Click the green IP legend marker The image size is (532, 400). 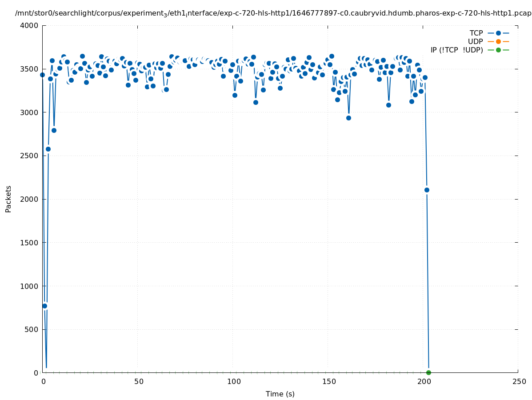(498, 50)
